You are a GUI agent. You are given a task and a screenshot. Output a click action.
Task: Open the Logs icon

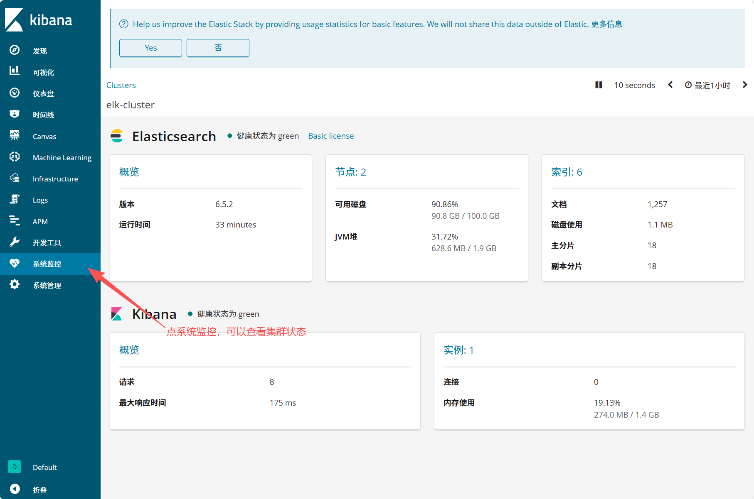tap(15, 199)
